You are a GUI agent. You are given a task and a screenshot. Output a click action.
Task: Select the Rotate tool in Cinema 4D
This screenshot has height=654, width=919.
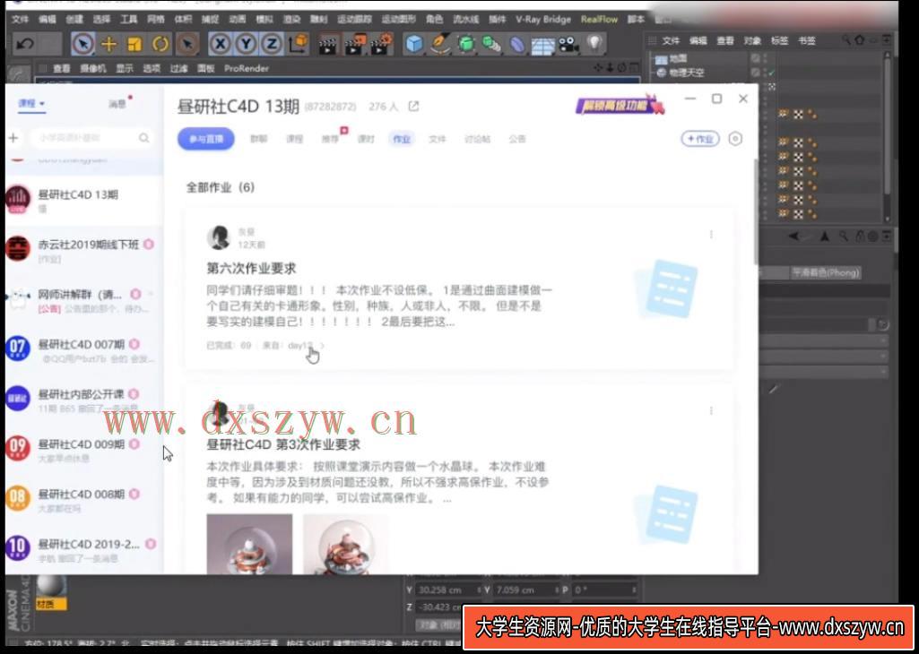pyautogui.click(x=160, y=44)
